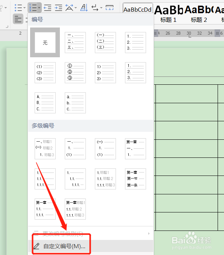The image size is (224, 255).
Task: Click the tab stops ruler icon
Action: click(x=110, y=8)
